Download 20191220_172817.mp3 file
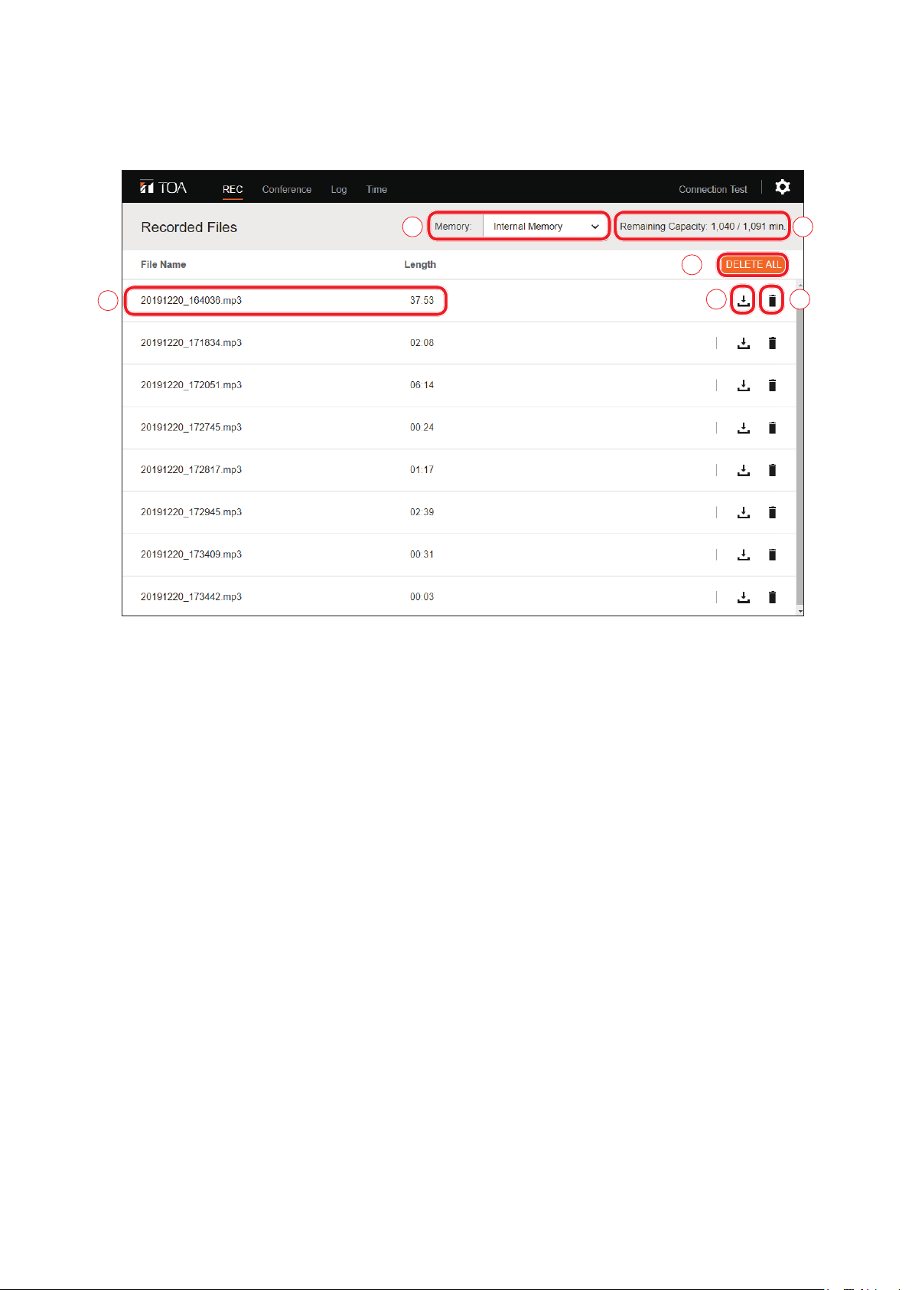 pyautogui.click(x=743, y=470)
